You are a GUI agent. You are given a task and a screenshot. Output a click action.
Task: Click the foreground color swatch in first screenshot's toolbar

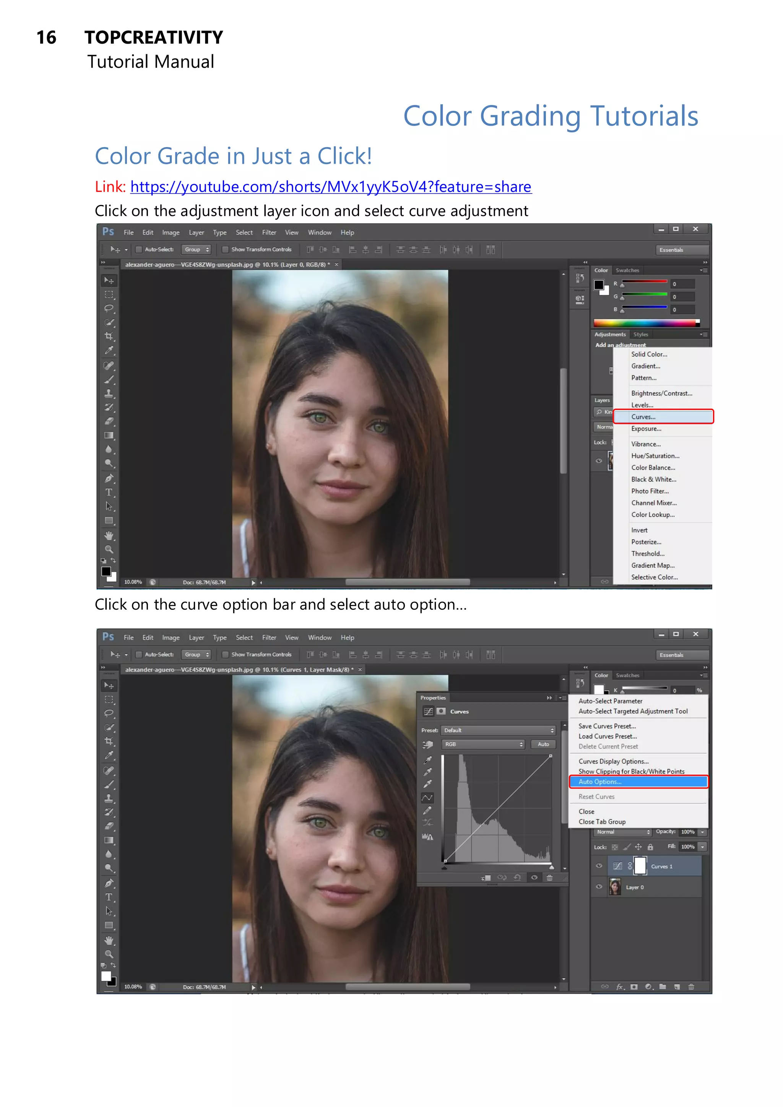(x=106, y=571)
